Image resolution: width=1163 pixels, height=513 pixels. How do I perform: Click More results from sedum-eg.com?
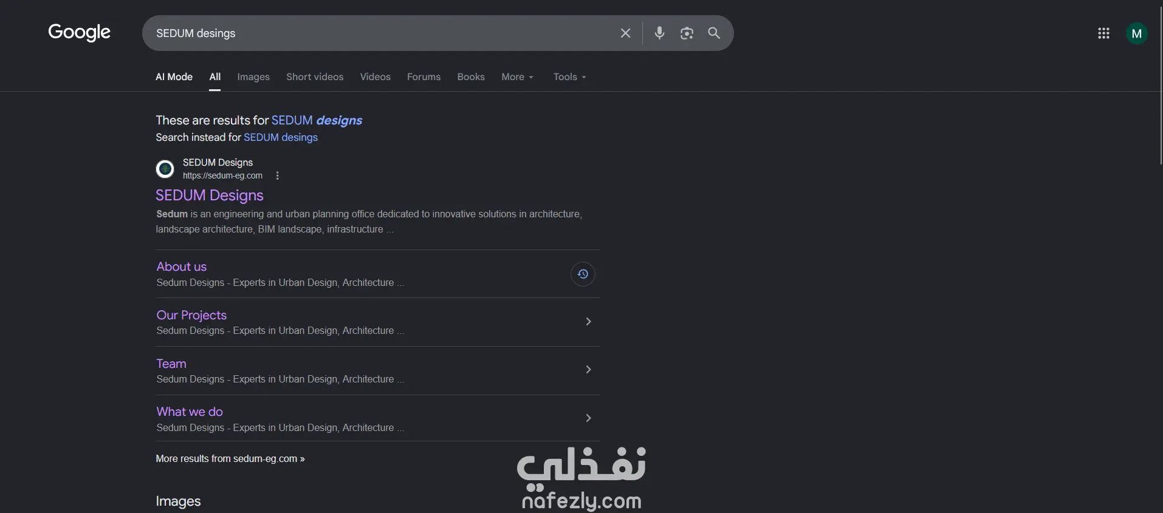(x=230, y=458)
